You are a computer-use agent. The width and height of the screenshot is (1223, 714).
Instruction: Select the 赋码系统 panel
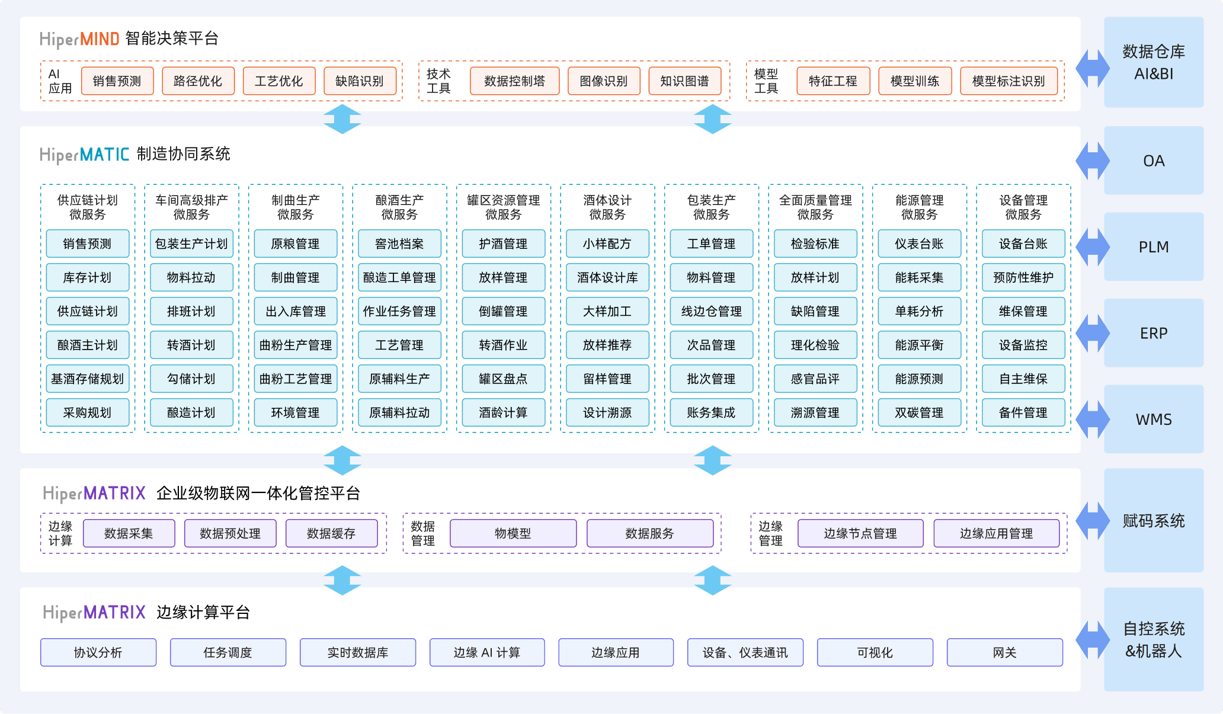(x=1154, y=521)
